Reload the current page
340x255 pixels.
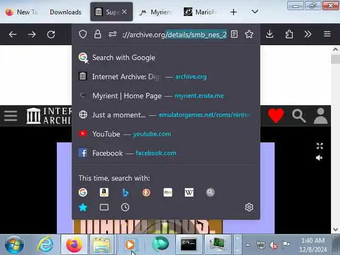tap(51, 34)
